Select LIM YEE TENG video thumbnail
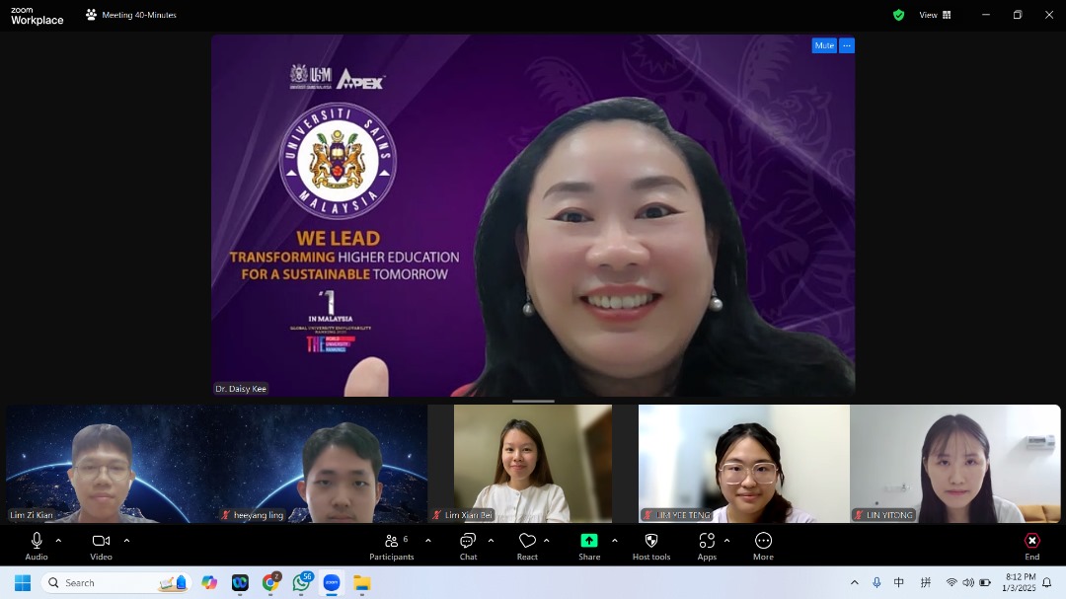 tap(744, 464)
